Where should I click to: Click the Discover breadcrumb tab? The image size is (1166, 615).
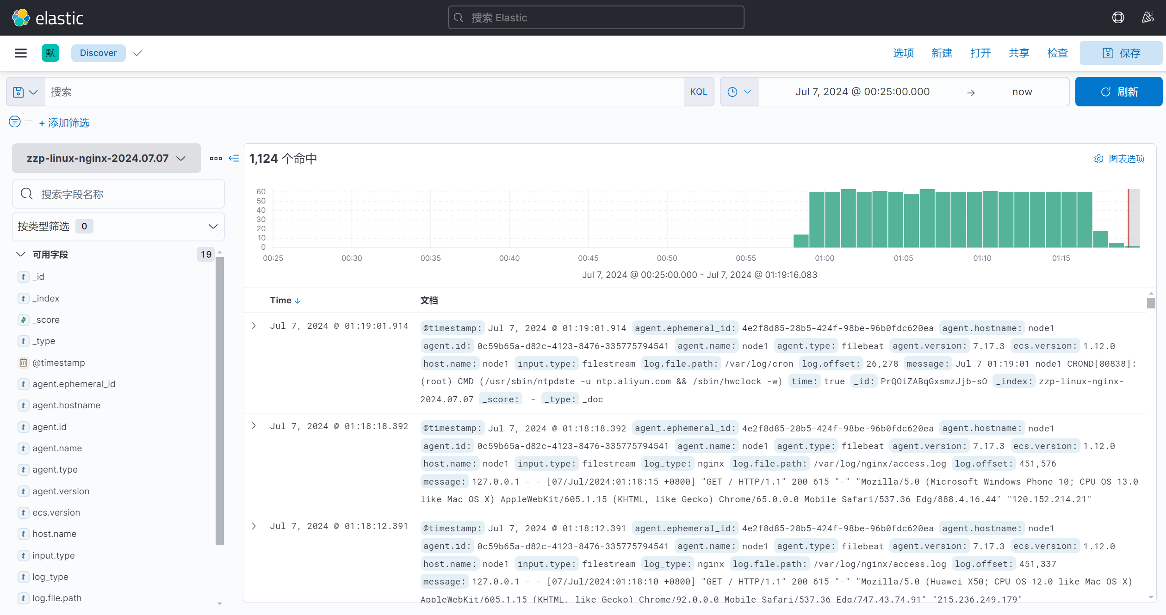point(98,53)
